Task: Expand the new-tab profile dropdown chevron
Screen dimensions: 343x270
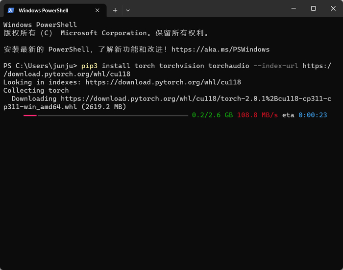Action: point(128,10)
